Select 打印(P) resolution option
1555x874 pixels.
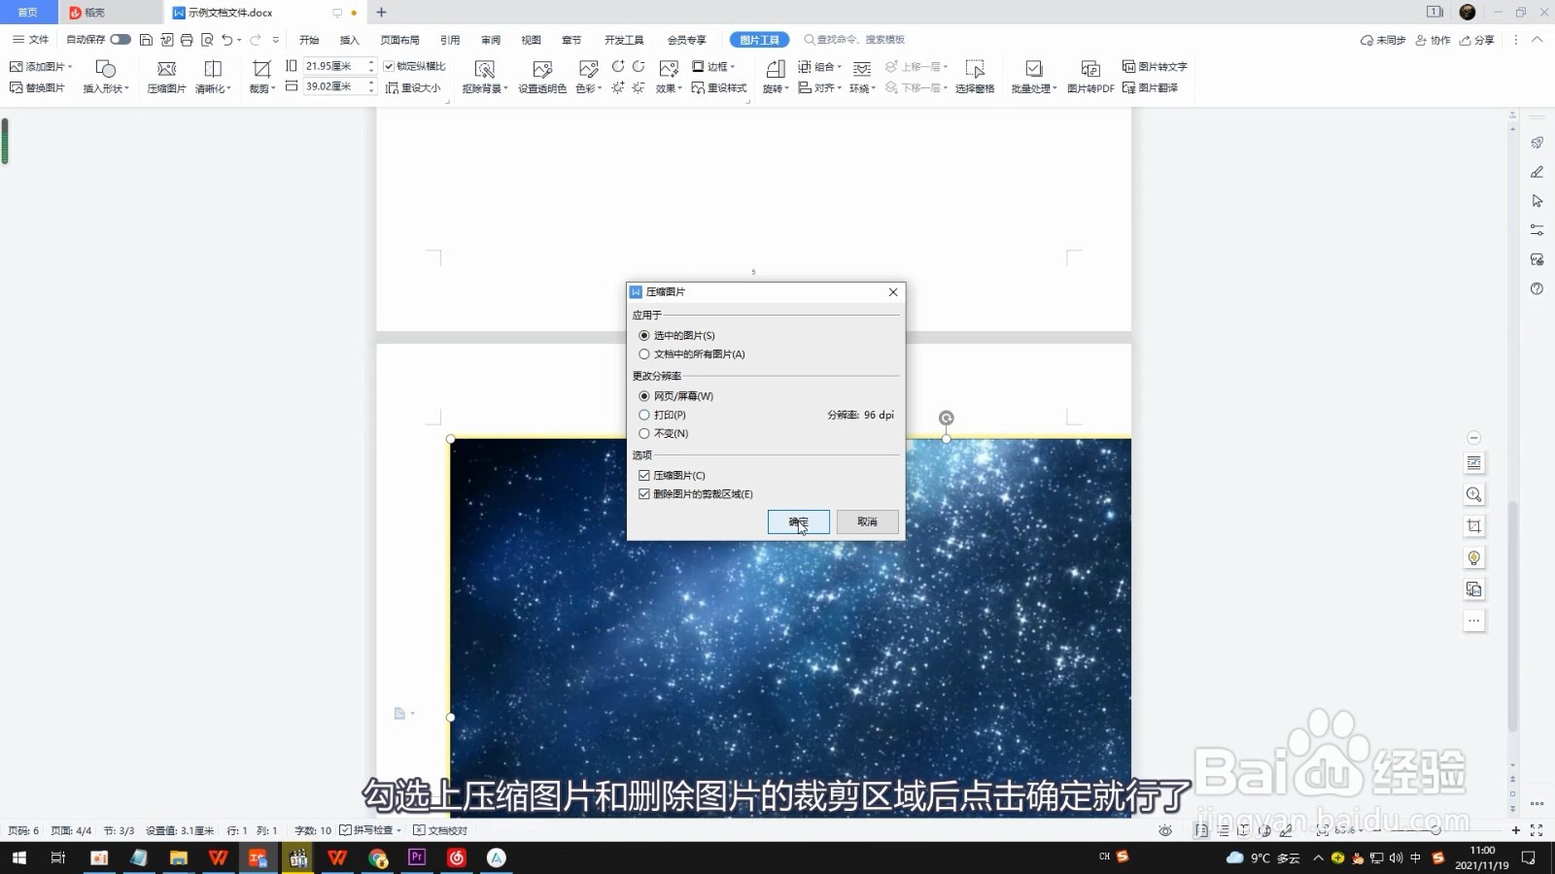[x=662, y=415]
